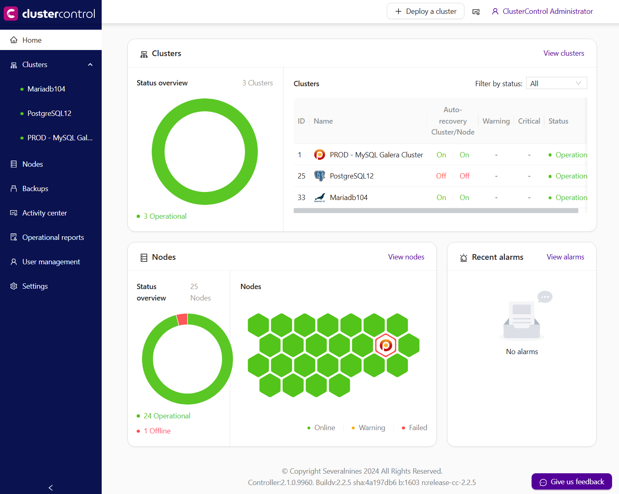Image resolution: width=619 pixels, height=494 pixels.
Task: Click the red offline segment of nodes donut
Action: click(x=182, y=319)
